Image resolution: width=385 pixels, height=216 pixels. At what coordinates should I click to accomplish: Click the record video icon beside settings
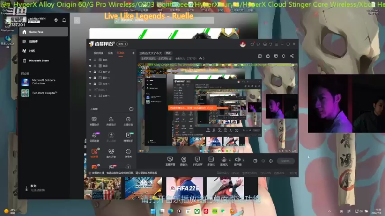(256, 161)
